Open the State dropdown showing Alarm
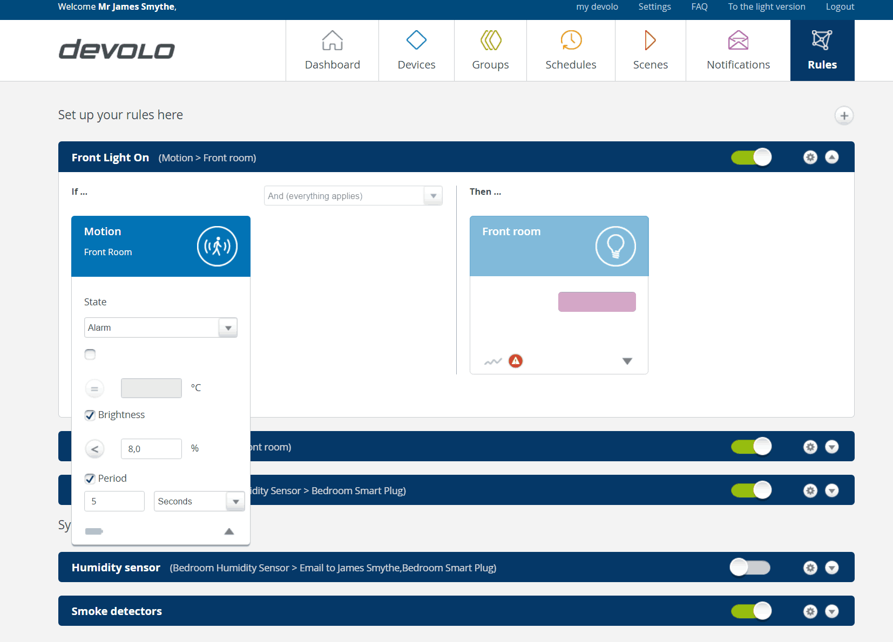Image resolution: width=893 pixels, height=642 pixels. [160, 327]
